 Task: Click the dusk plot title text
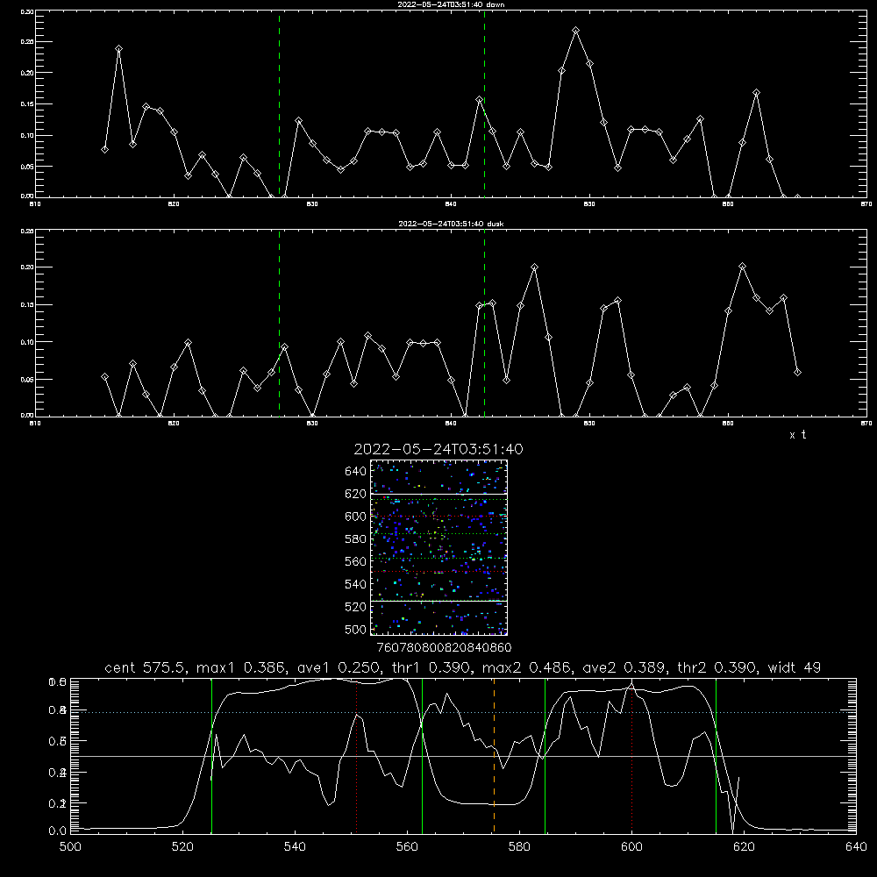point(451,224)
